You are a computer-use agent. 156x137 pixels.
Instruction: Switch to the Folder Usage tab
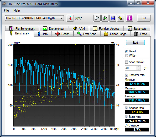tap(115, 34)
